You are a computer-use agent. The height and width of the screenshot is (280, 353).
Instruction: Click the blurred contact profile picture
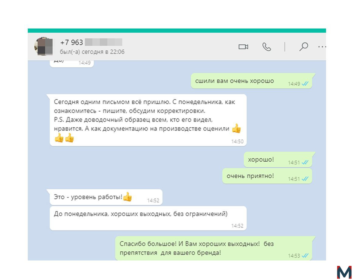pos(44,46)
